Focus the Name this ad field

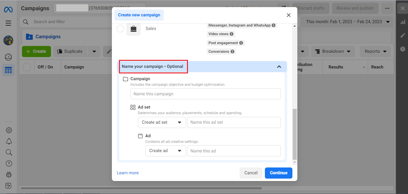pyautogui.click(x=234, y=151)
